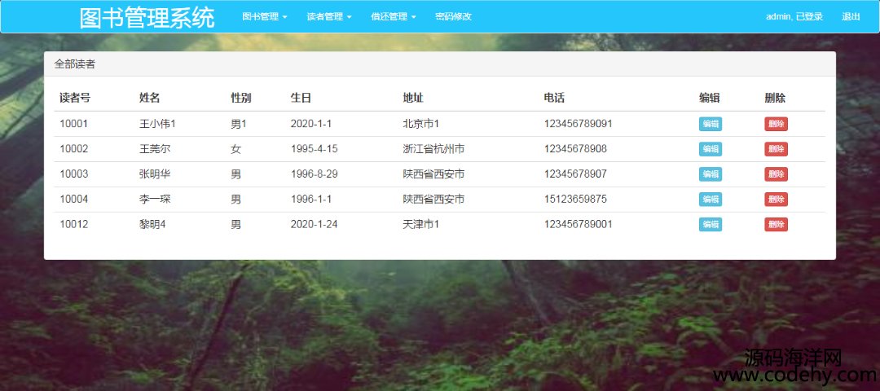Select reader number 10004 cell
880x391 pixels.
click(73, 199)
